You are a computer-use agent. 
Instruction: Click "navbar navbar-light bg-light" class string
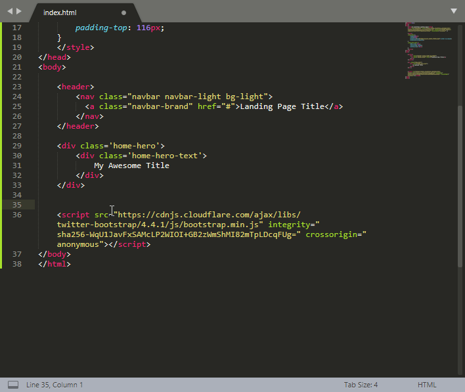coord(198,97)
